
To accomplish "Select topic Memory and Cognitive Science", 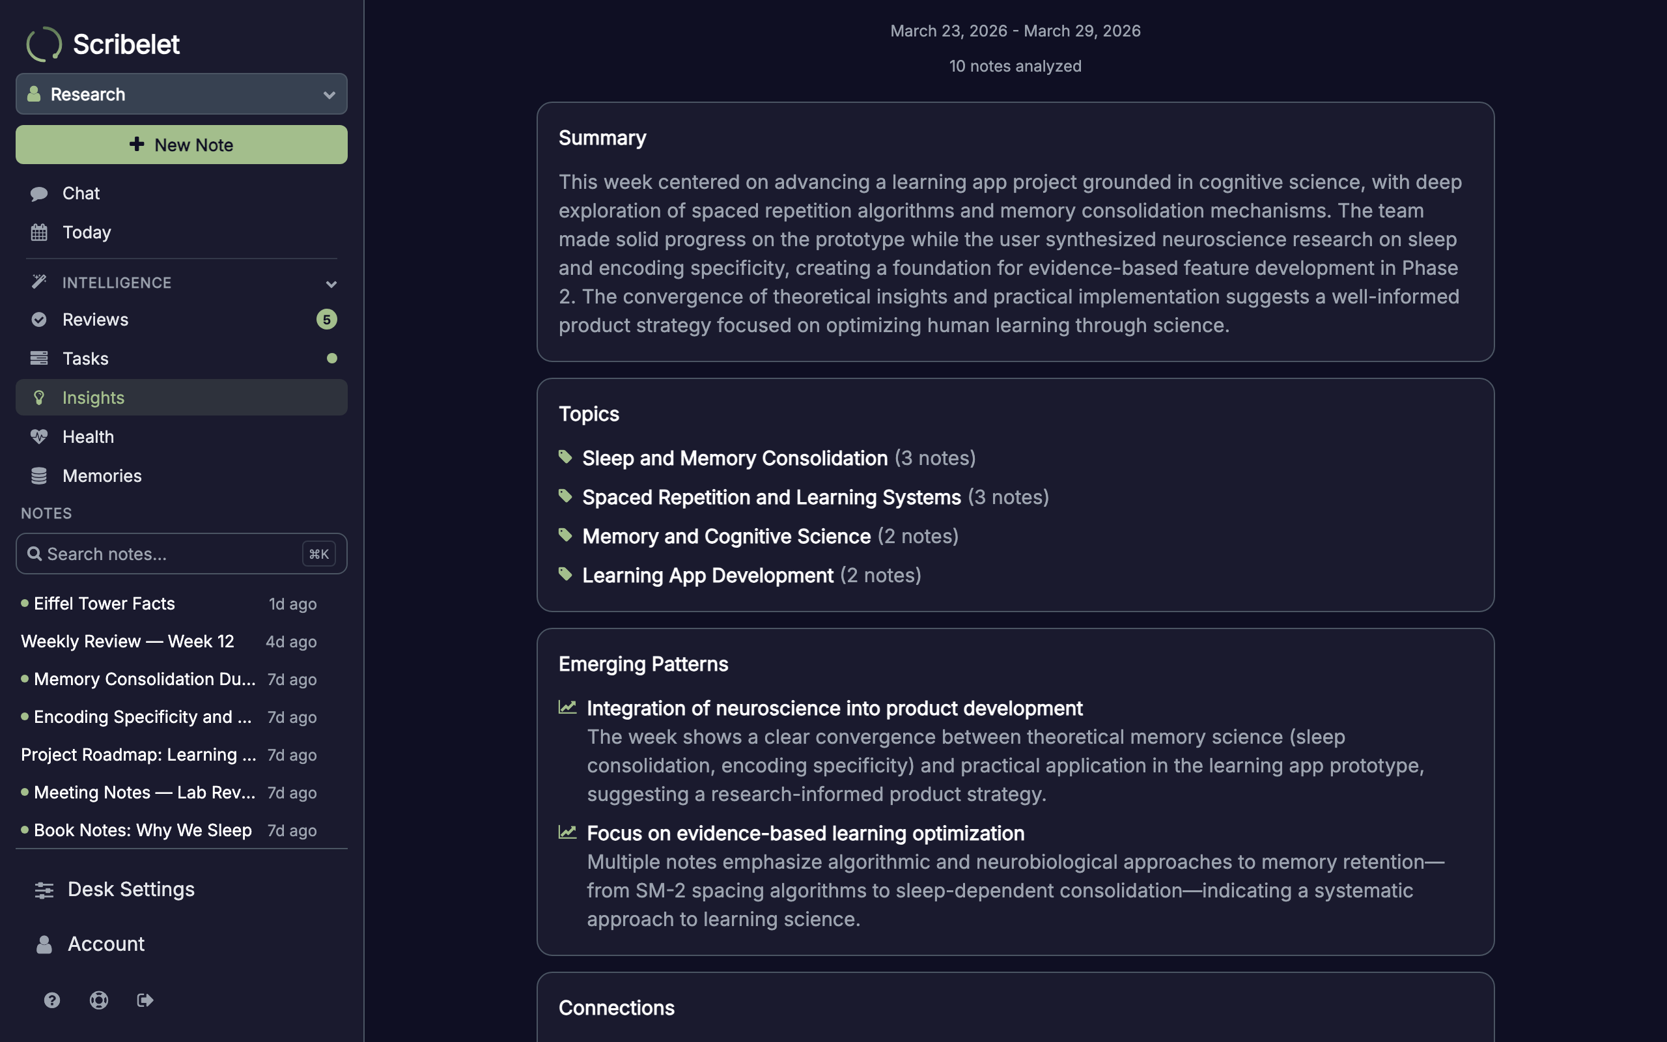I will coord(727,536).
